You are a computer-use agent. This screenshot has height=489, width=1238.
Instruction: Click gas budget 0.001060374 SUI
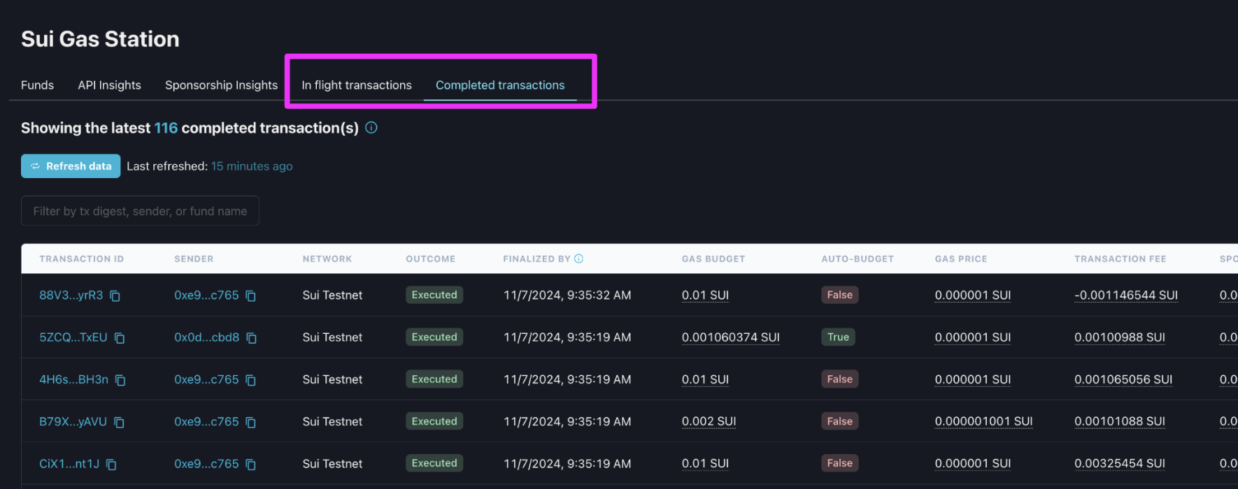(731, 337)
